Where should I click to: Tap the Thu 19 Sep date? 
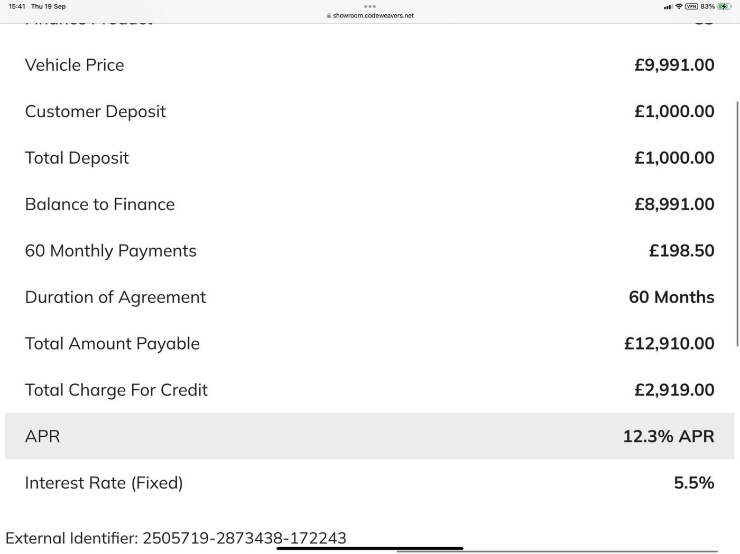[49, 6]
